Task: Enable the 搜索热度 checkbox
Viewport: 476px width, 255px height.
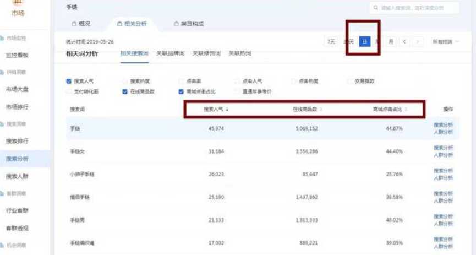Action: [125, 81]
